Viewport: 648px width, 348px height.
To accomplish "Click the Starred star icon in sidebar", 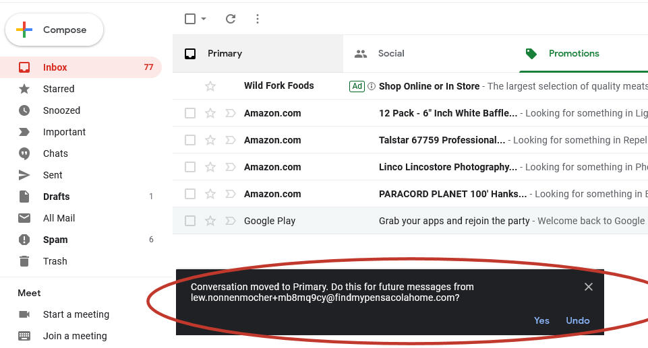I will click(24, 89).
